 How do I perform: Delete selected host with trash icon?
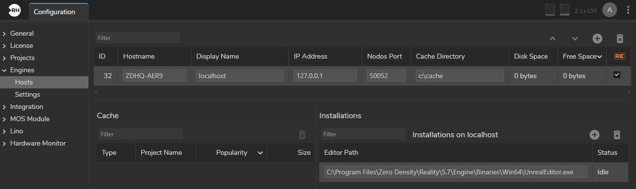point(619,39)
